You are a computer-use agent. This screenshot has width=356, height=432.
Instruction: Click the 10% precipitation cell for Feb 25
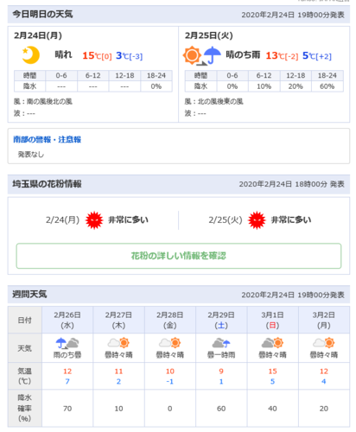pos(264,86)
